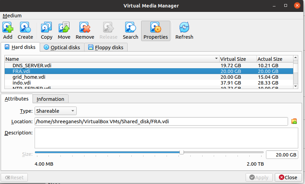Click the size value field showing 20.00 GB

tap(282, 155)
